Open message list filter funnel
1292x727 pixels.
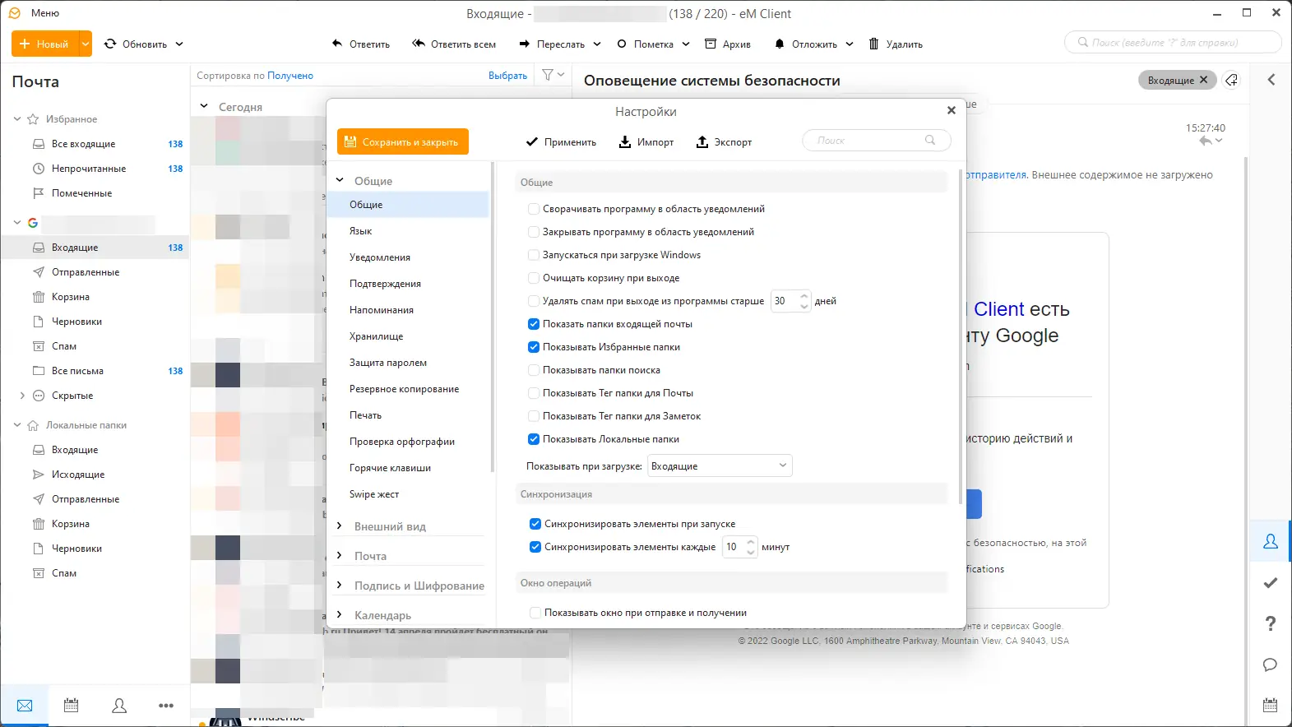548,75
